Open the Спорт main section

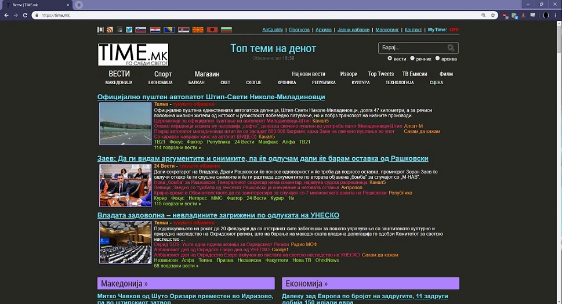point(163,74)
